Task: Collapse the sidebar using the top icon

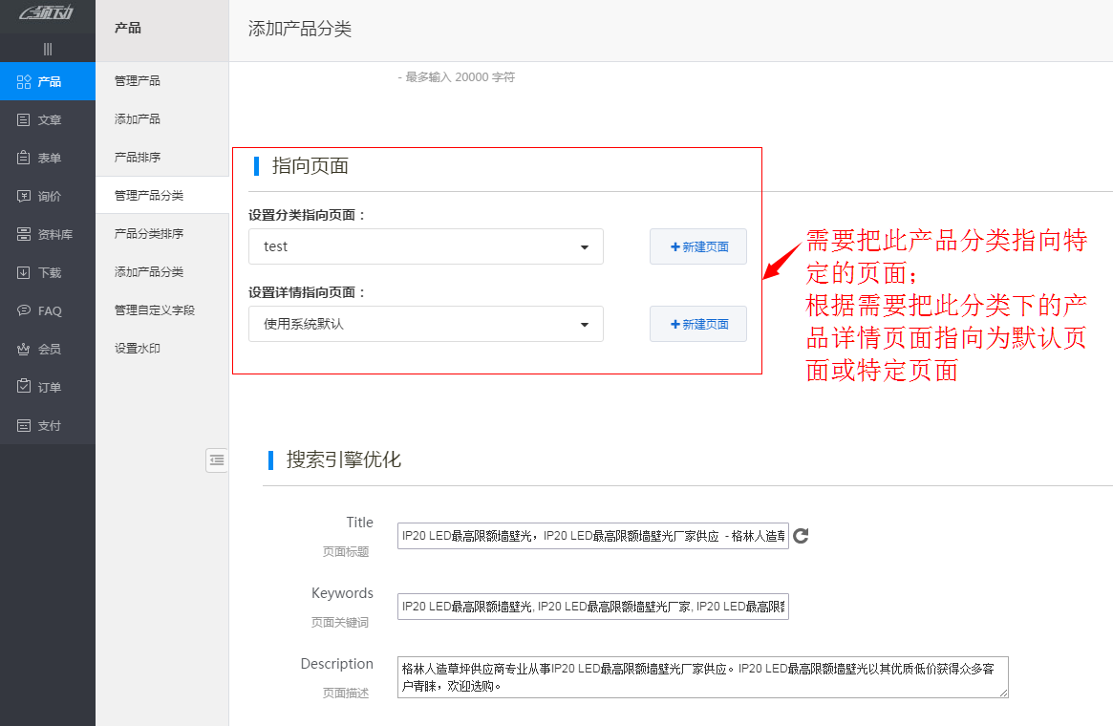Action: [x=48, y=48]
